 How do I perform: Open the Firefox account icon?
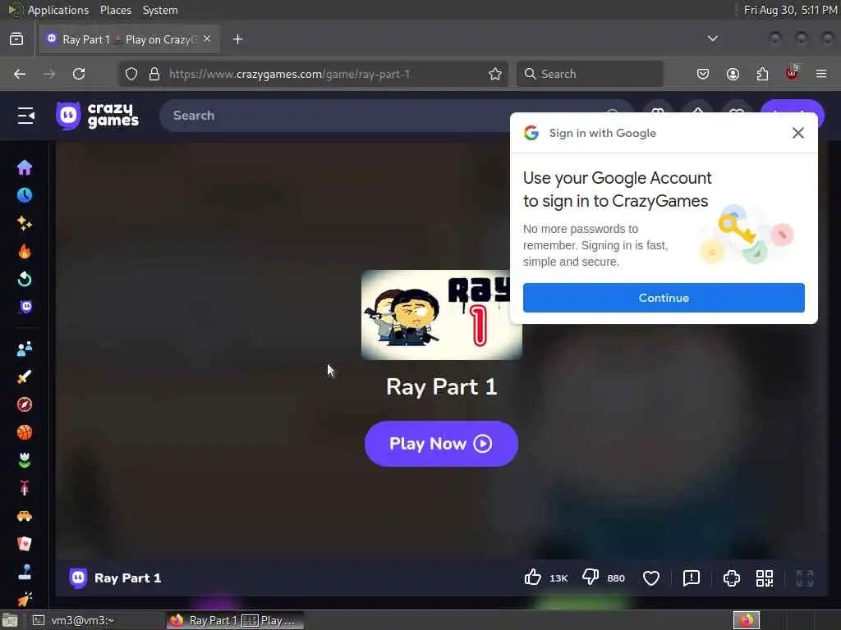pos(733,74)
